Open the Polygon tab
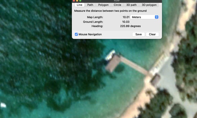197x118 pixels. click(x=103, y=5)
